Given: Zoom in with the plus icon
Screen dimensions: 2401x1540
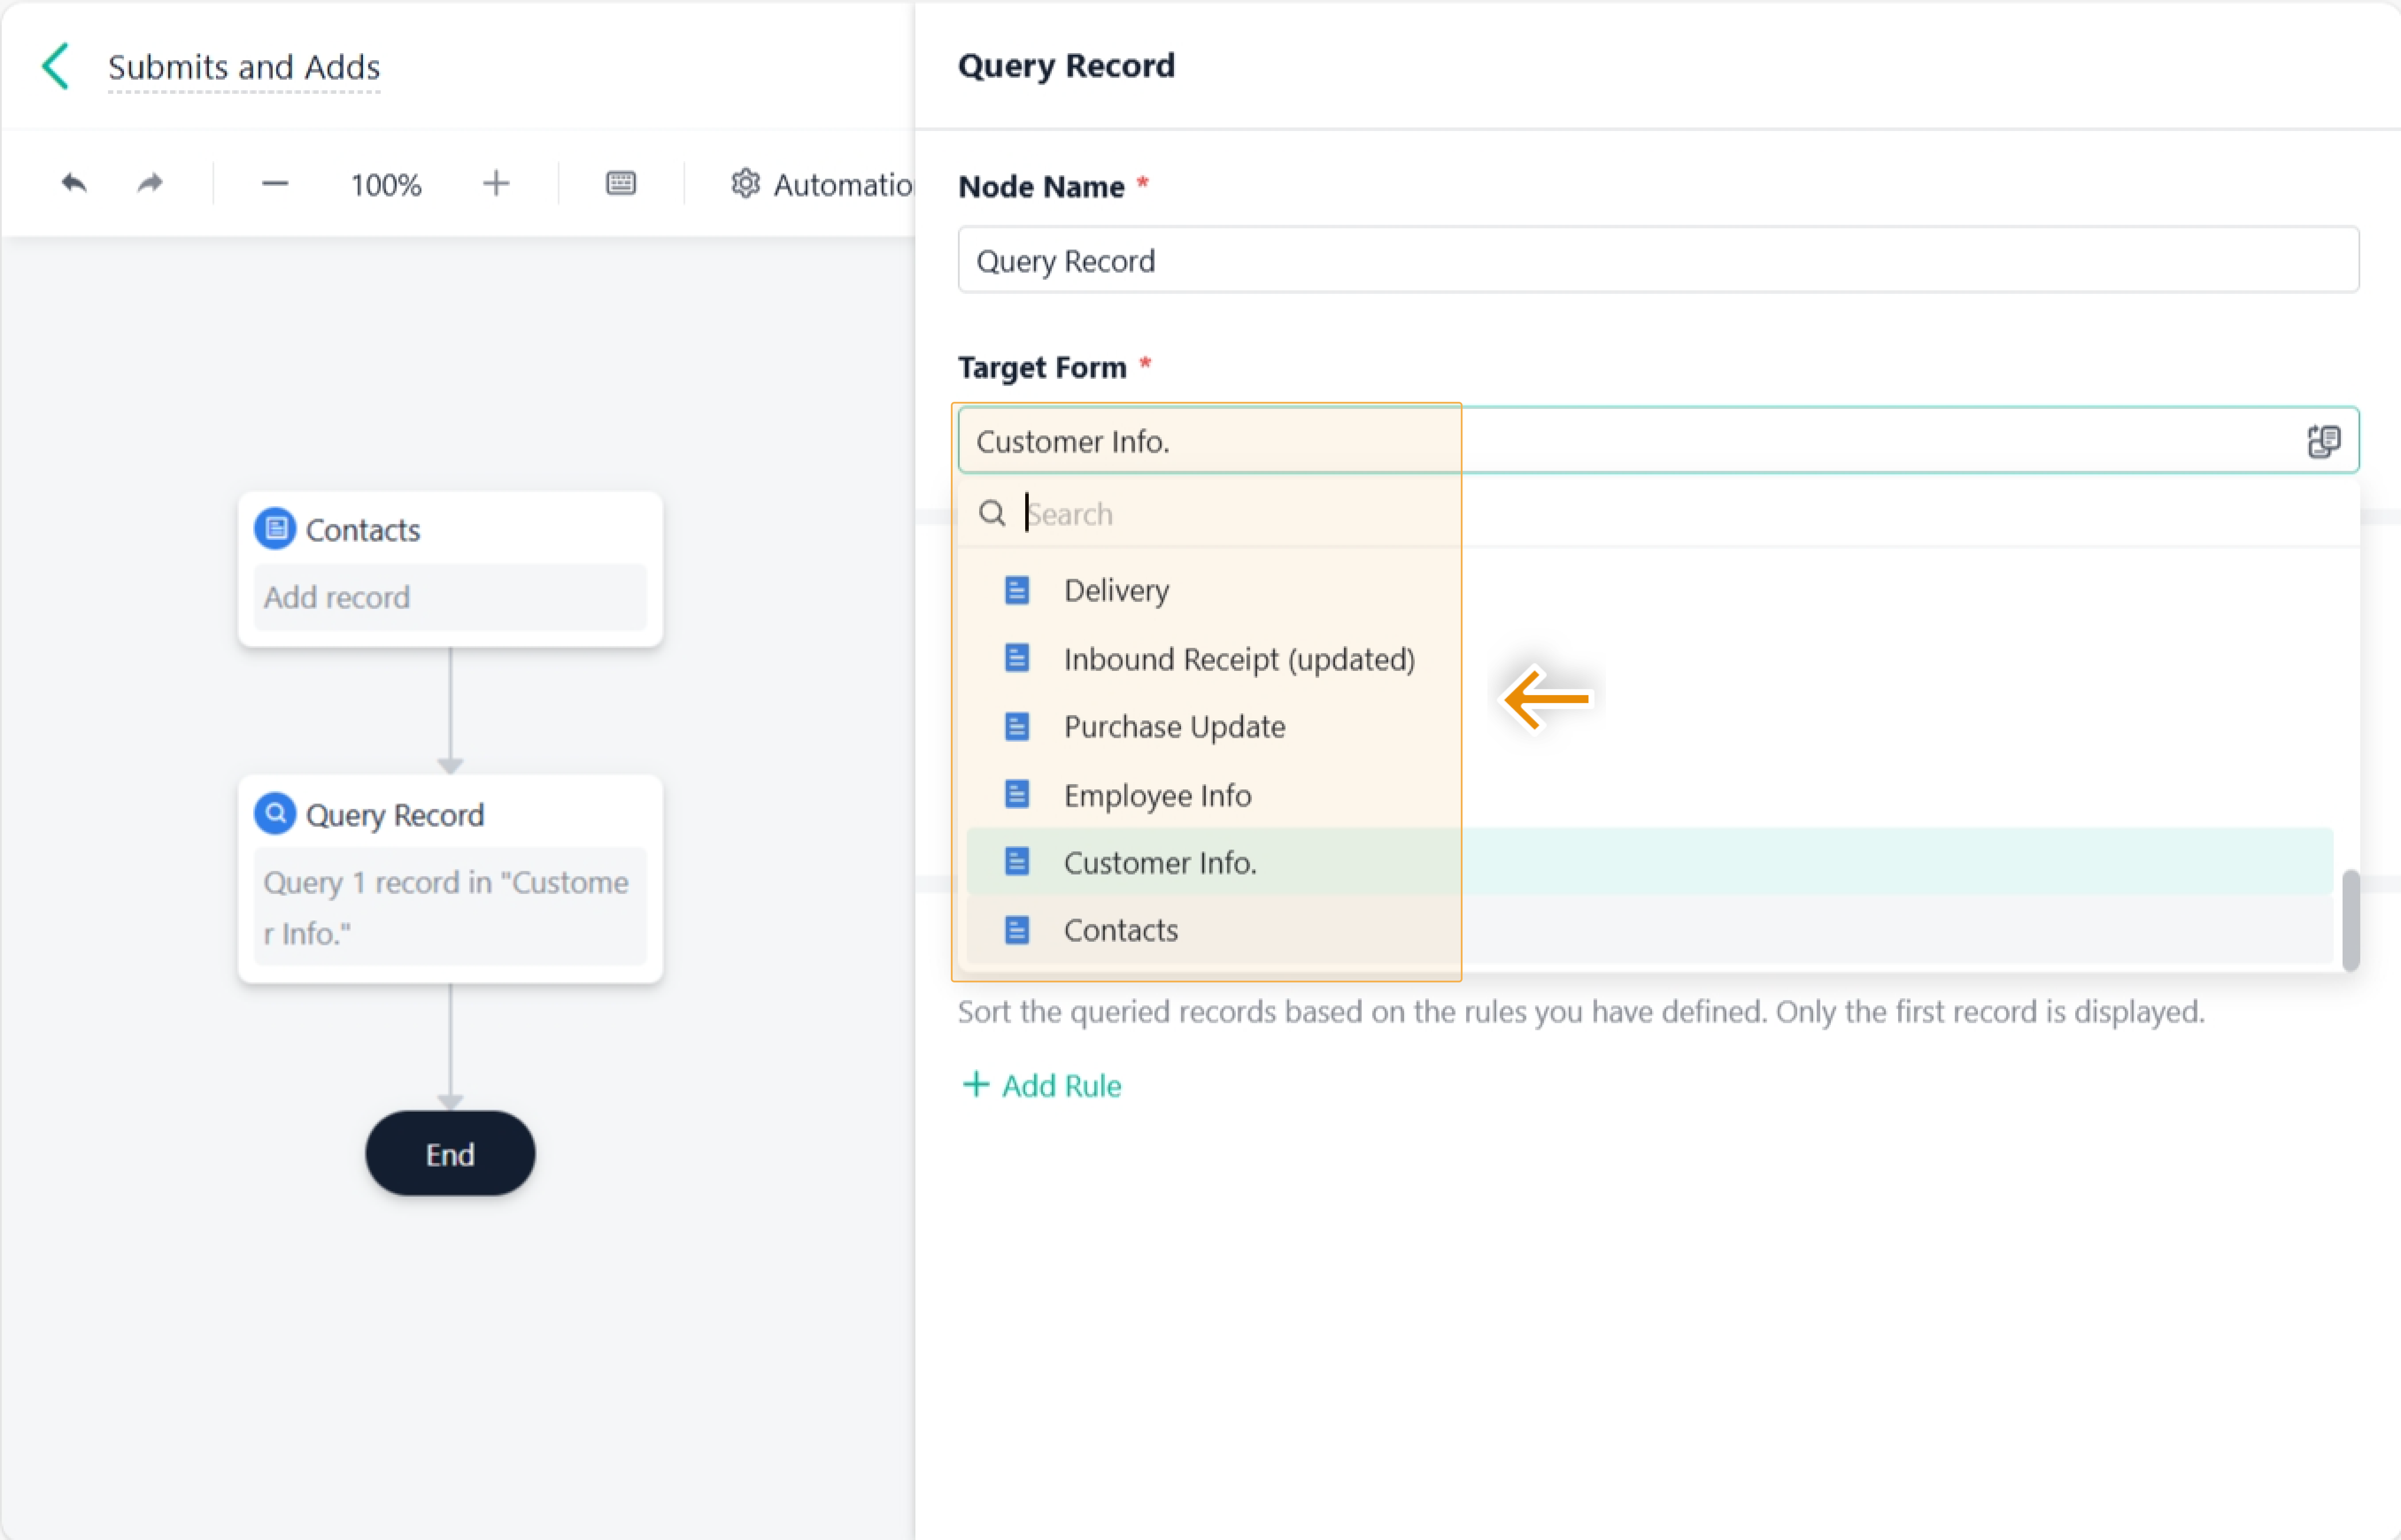Looking at the screenshot, I should point(496,184).
